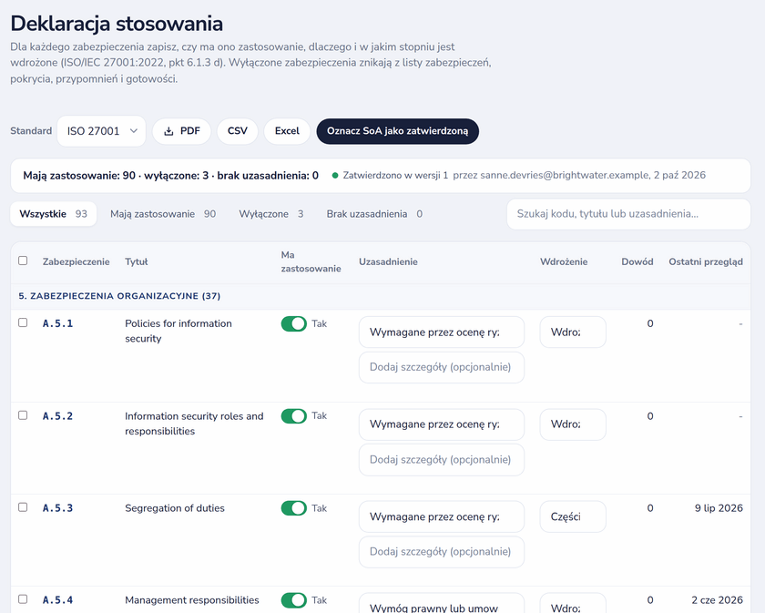Click the title Segregation of duties
The image size is (765, 613).
point(175,508)
